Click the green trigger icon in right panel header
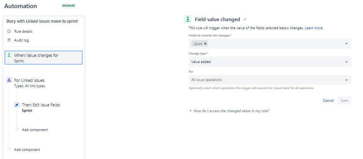Image resolution: width=363 pixels, height=159 pixels. (188, 20)
